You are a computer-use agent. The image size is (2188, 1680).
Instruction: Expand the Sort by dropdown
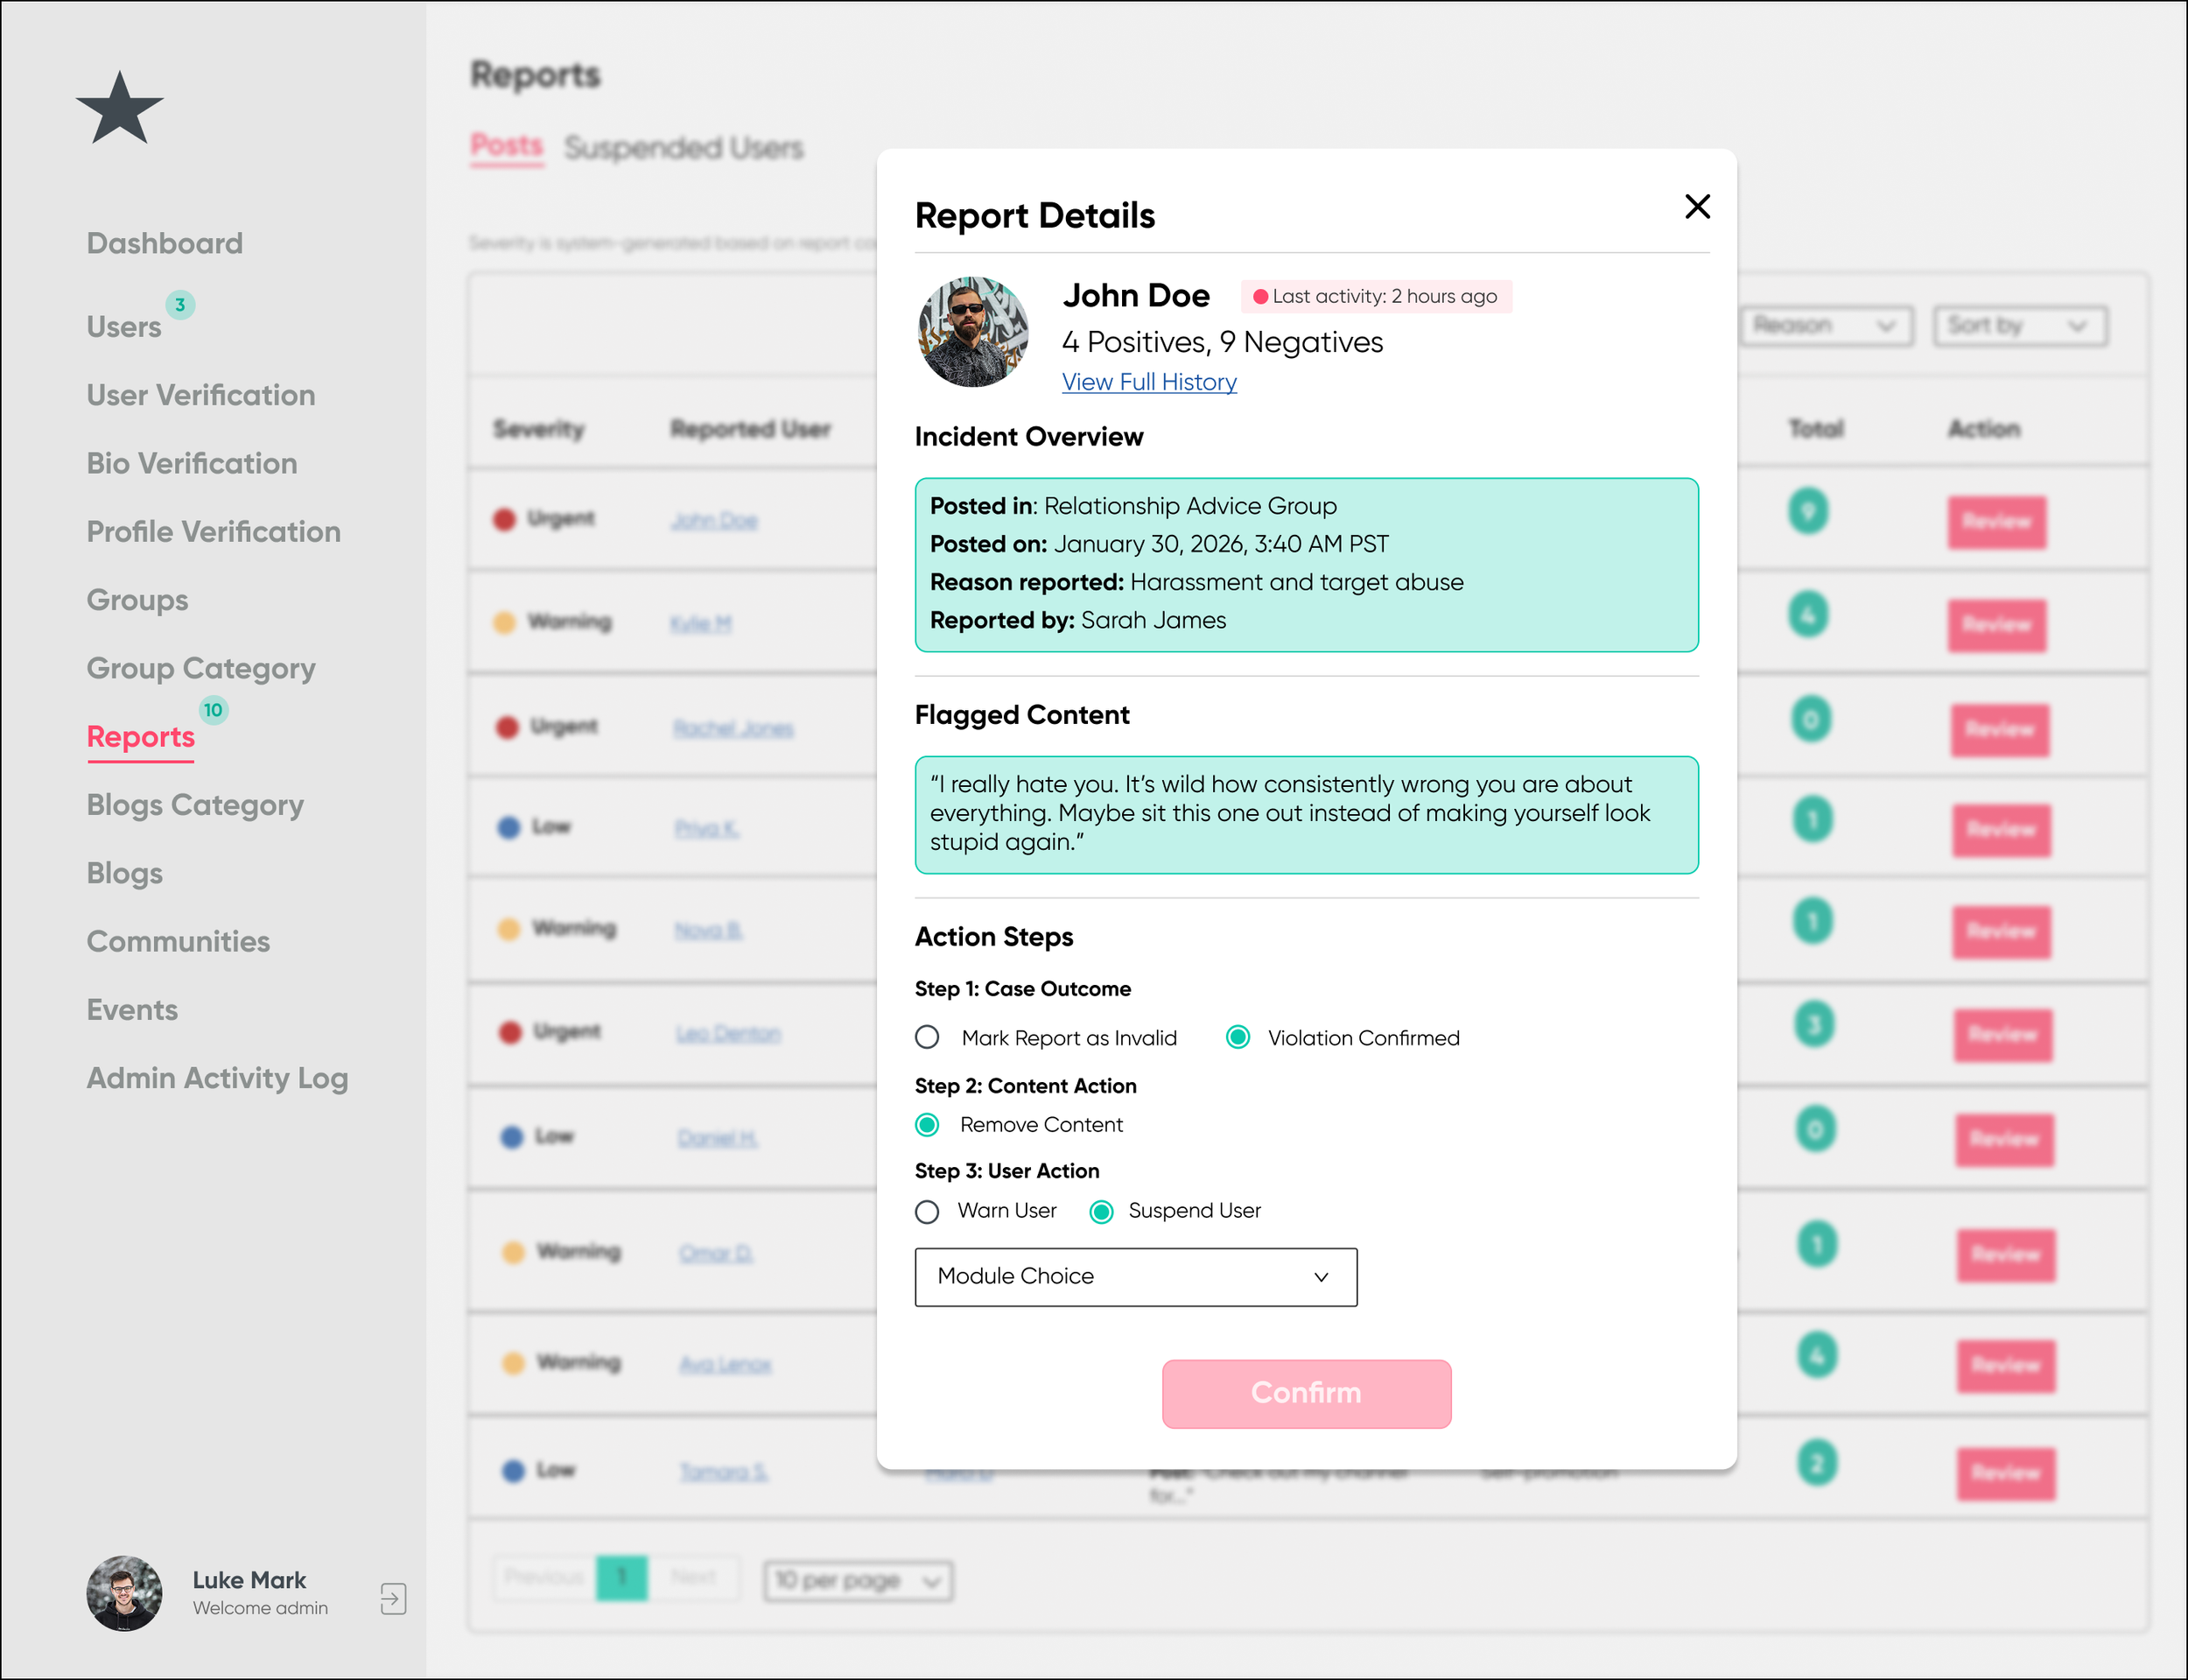[x=2019, y=326]
